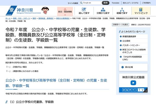Go to 教育制度・教育統計 breadcrumb
156x104 pixels.
(x=46, y=18)
